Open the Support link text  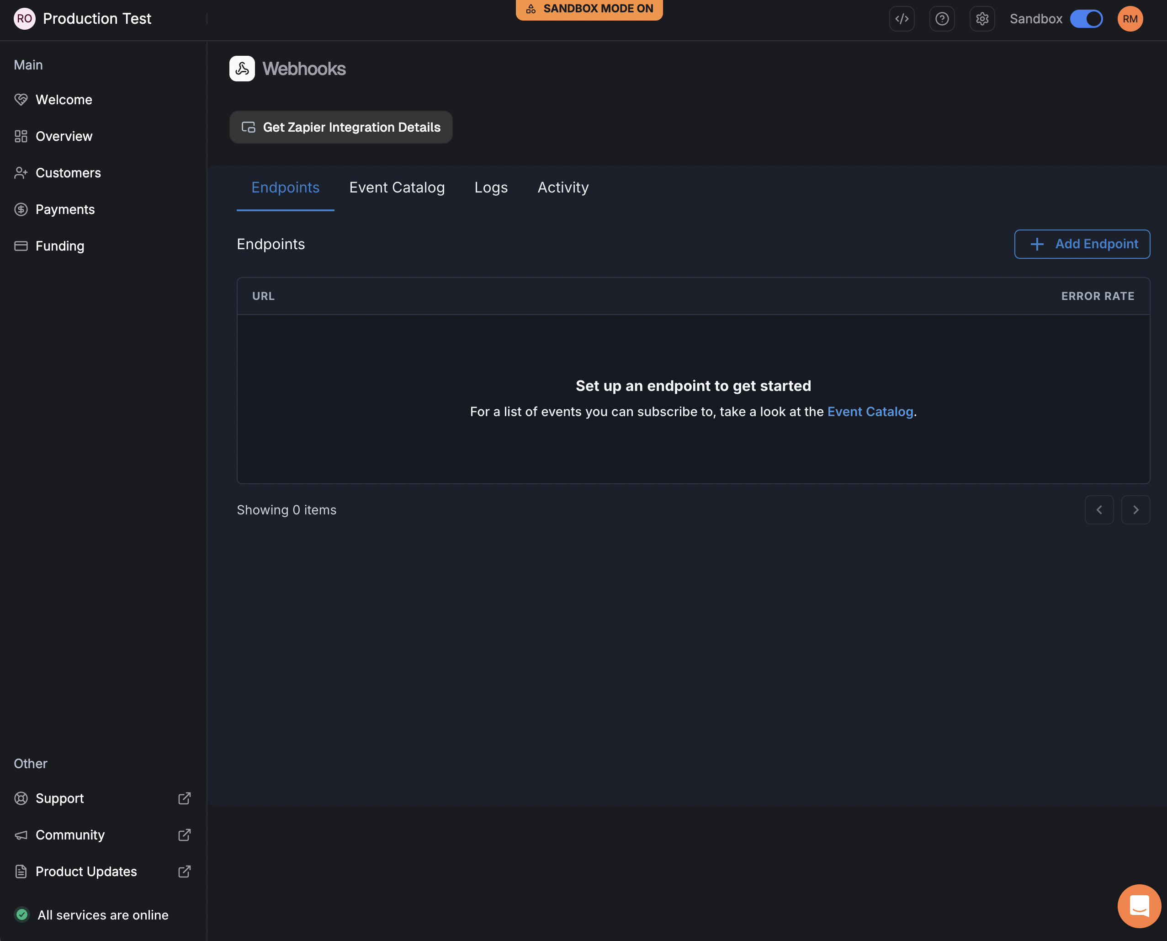click(x=59, y=798)
